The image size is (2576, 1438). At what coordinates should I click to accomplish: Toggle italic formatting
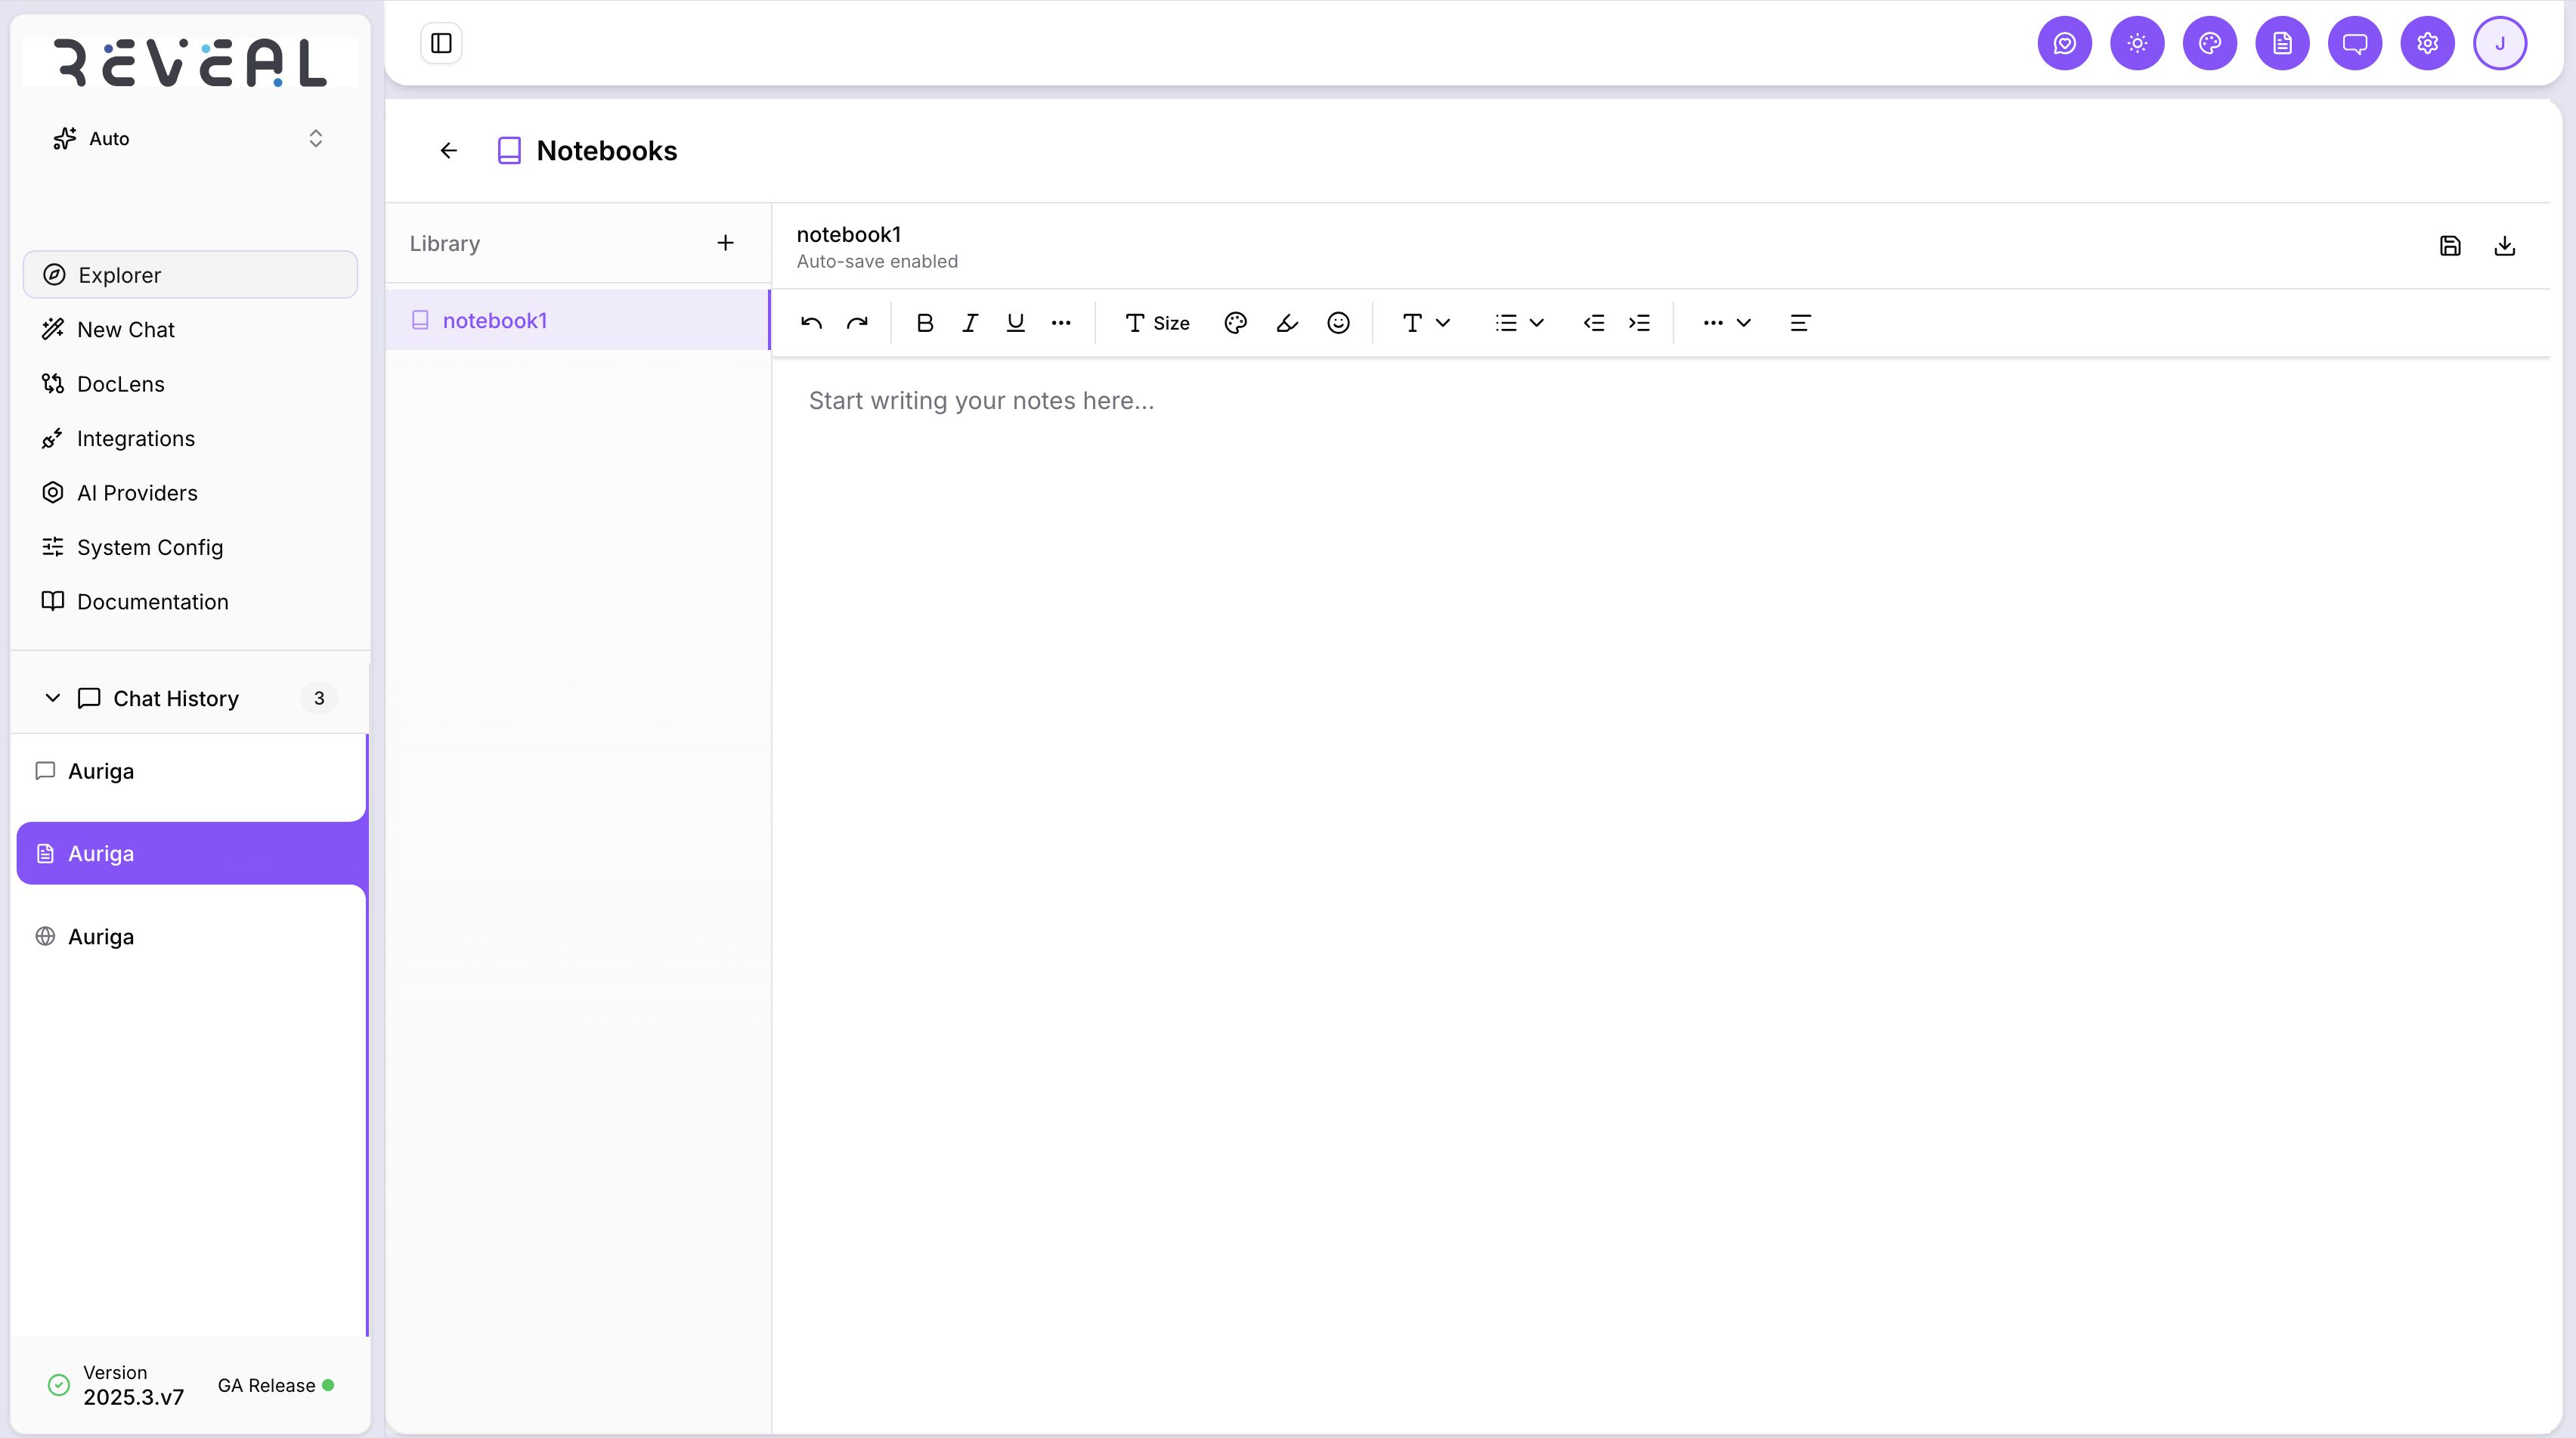[x=970, y=323]
